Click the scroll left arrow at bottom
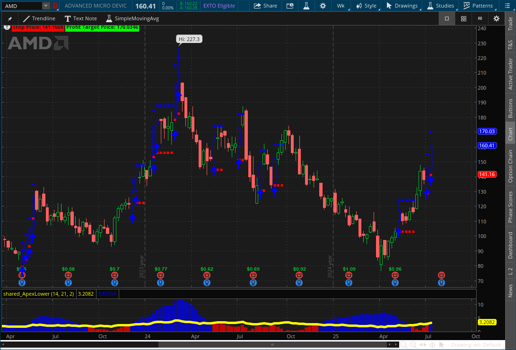 pos(390,345)
